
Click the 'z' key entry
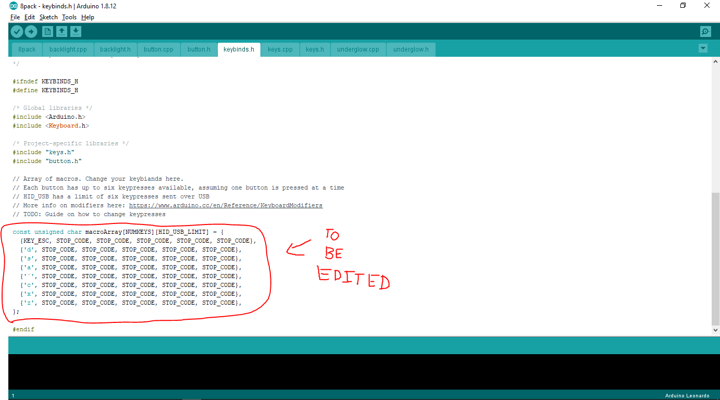[x=29, y=303]
